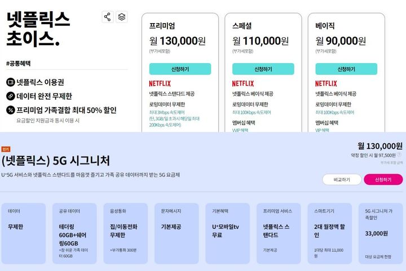Click the stacked layers compare icon
This screenshot has width=406, height=271.
pos(122,17)
